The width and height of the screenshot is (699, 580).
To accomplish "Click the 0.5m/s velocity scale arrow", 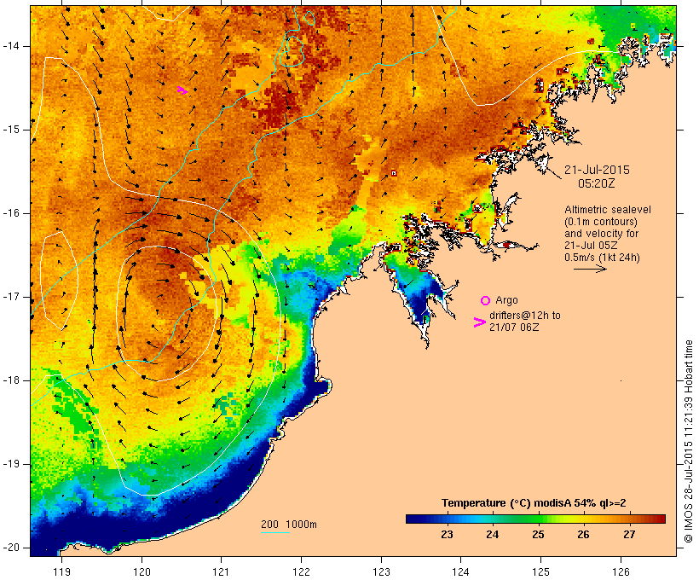I will click(x=590, y=269).
